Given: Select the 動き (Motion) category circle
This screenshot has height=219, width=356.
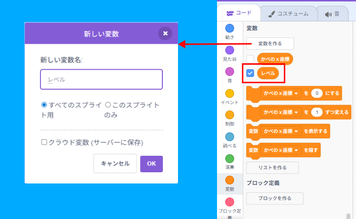Looking at the screenshot, I should click(229, 28).
